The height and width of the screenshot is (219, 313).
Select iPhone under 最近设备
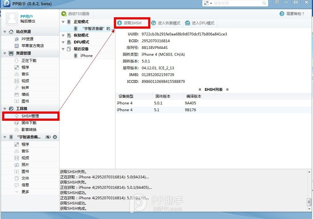87,55
